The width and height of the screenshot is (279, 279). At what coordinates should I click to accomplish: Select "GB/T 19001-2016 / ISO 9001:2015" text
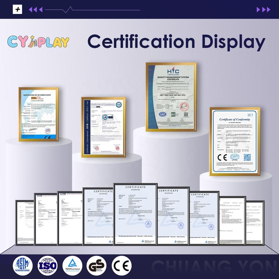point(172,95)
